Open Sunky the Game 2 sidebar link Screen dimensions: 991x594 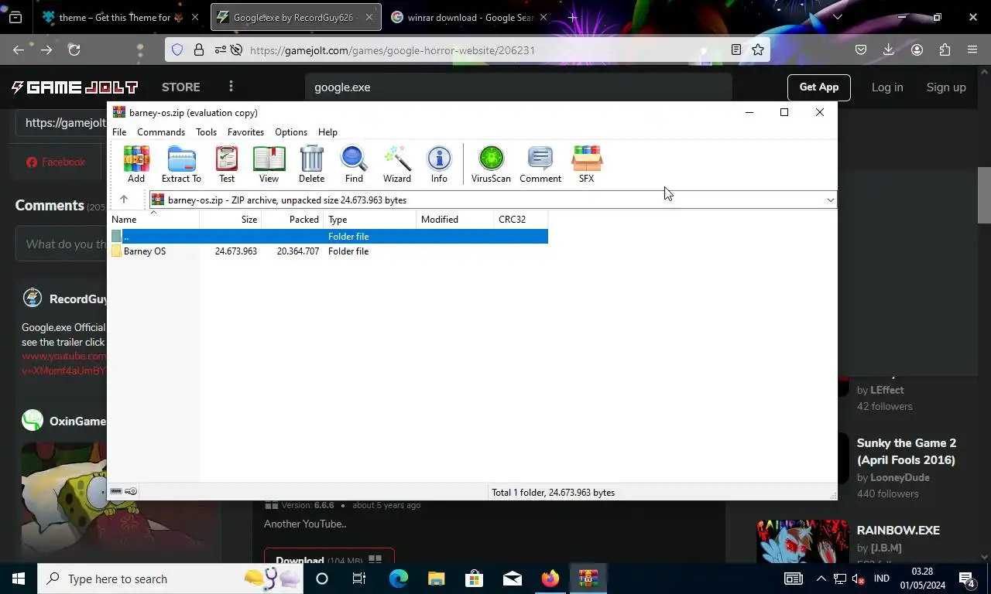tap(907, 452)
